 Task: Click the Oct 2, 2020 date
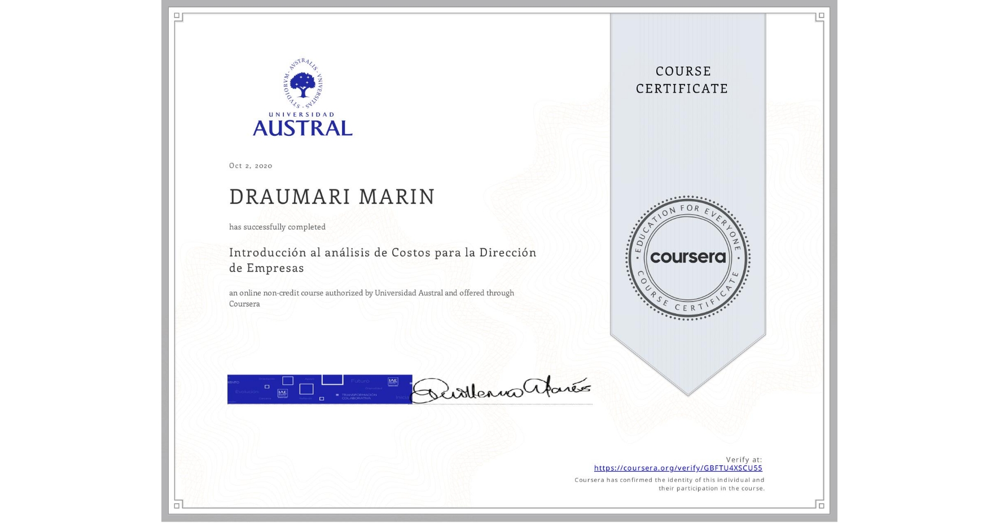pyautogui.click(x=250, y=165)
